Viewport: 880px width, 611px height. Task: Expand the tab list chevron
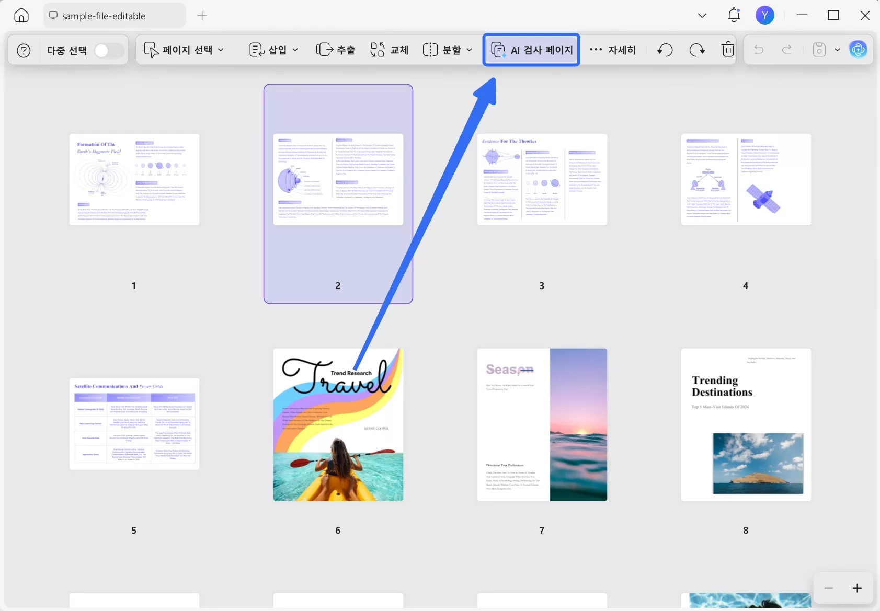702,16
